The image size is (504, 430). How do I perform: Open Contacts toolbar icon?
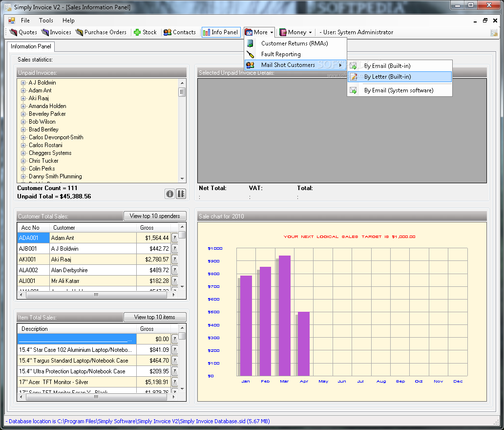click(168, 32)
